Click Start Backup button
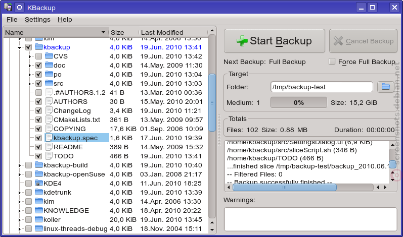Viewport: 403px width, 237px height. click(x=275, y=41)
